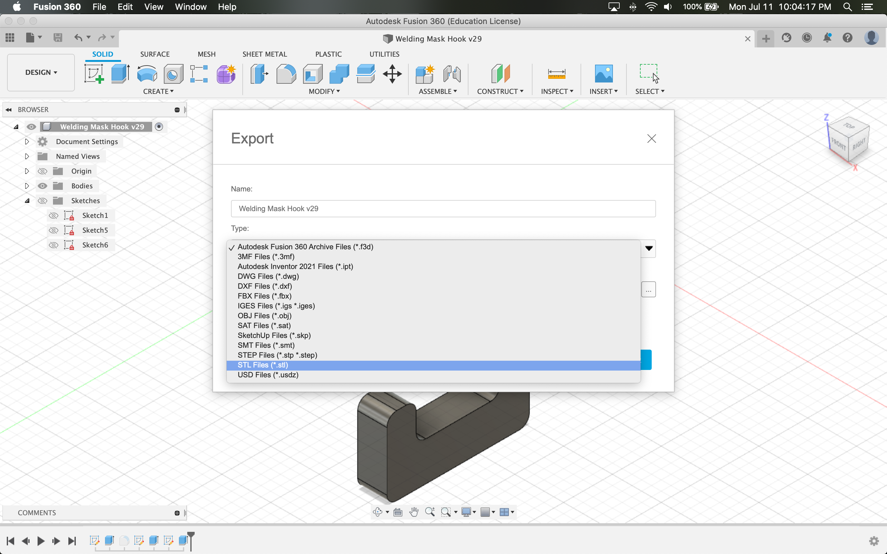Select the Fillet tool
887x554 pixels.
(x=286, y=74)
